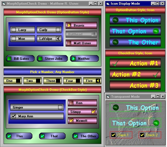Enable the Ginger checkbox
167x147 pixels.
pos(60,107)
